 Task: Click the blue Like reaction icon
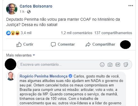[8, 33]
